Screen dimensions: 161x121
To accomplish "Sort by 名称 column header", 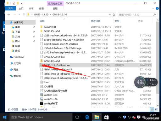I will (x=42, y=21).
